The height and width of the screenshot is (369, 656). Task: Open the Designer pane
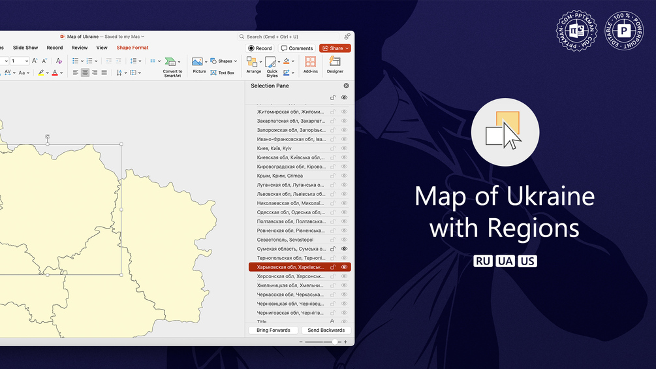coord(335,65)
